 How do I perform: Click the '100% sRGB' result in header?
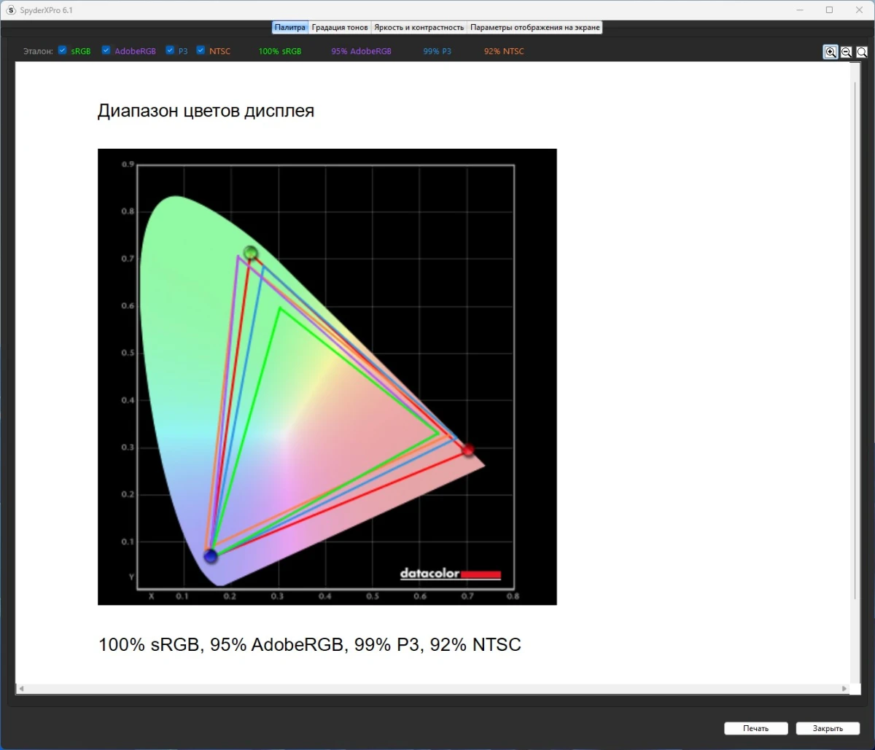point(280,51)
